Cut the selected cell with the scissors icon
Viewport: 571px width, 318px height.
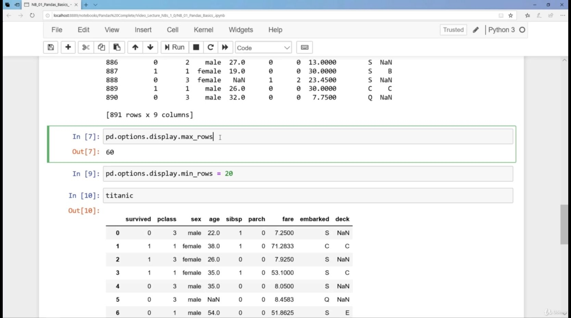pyautogui.click(x=86, y=47)
